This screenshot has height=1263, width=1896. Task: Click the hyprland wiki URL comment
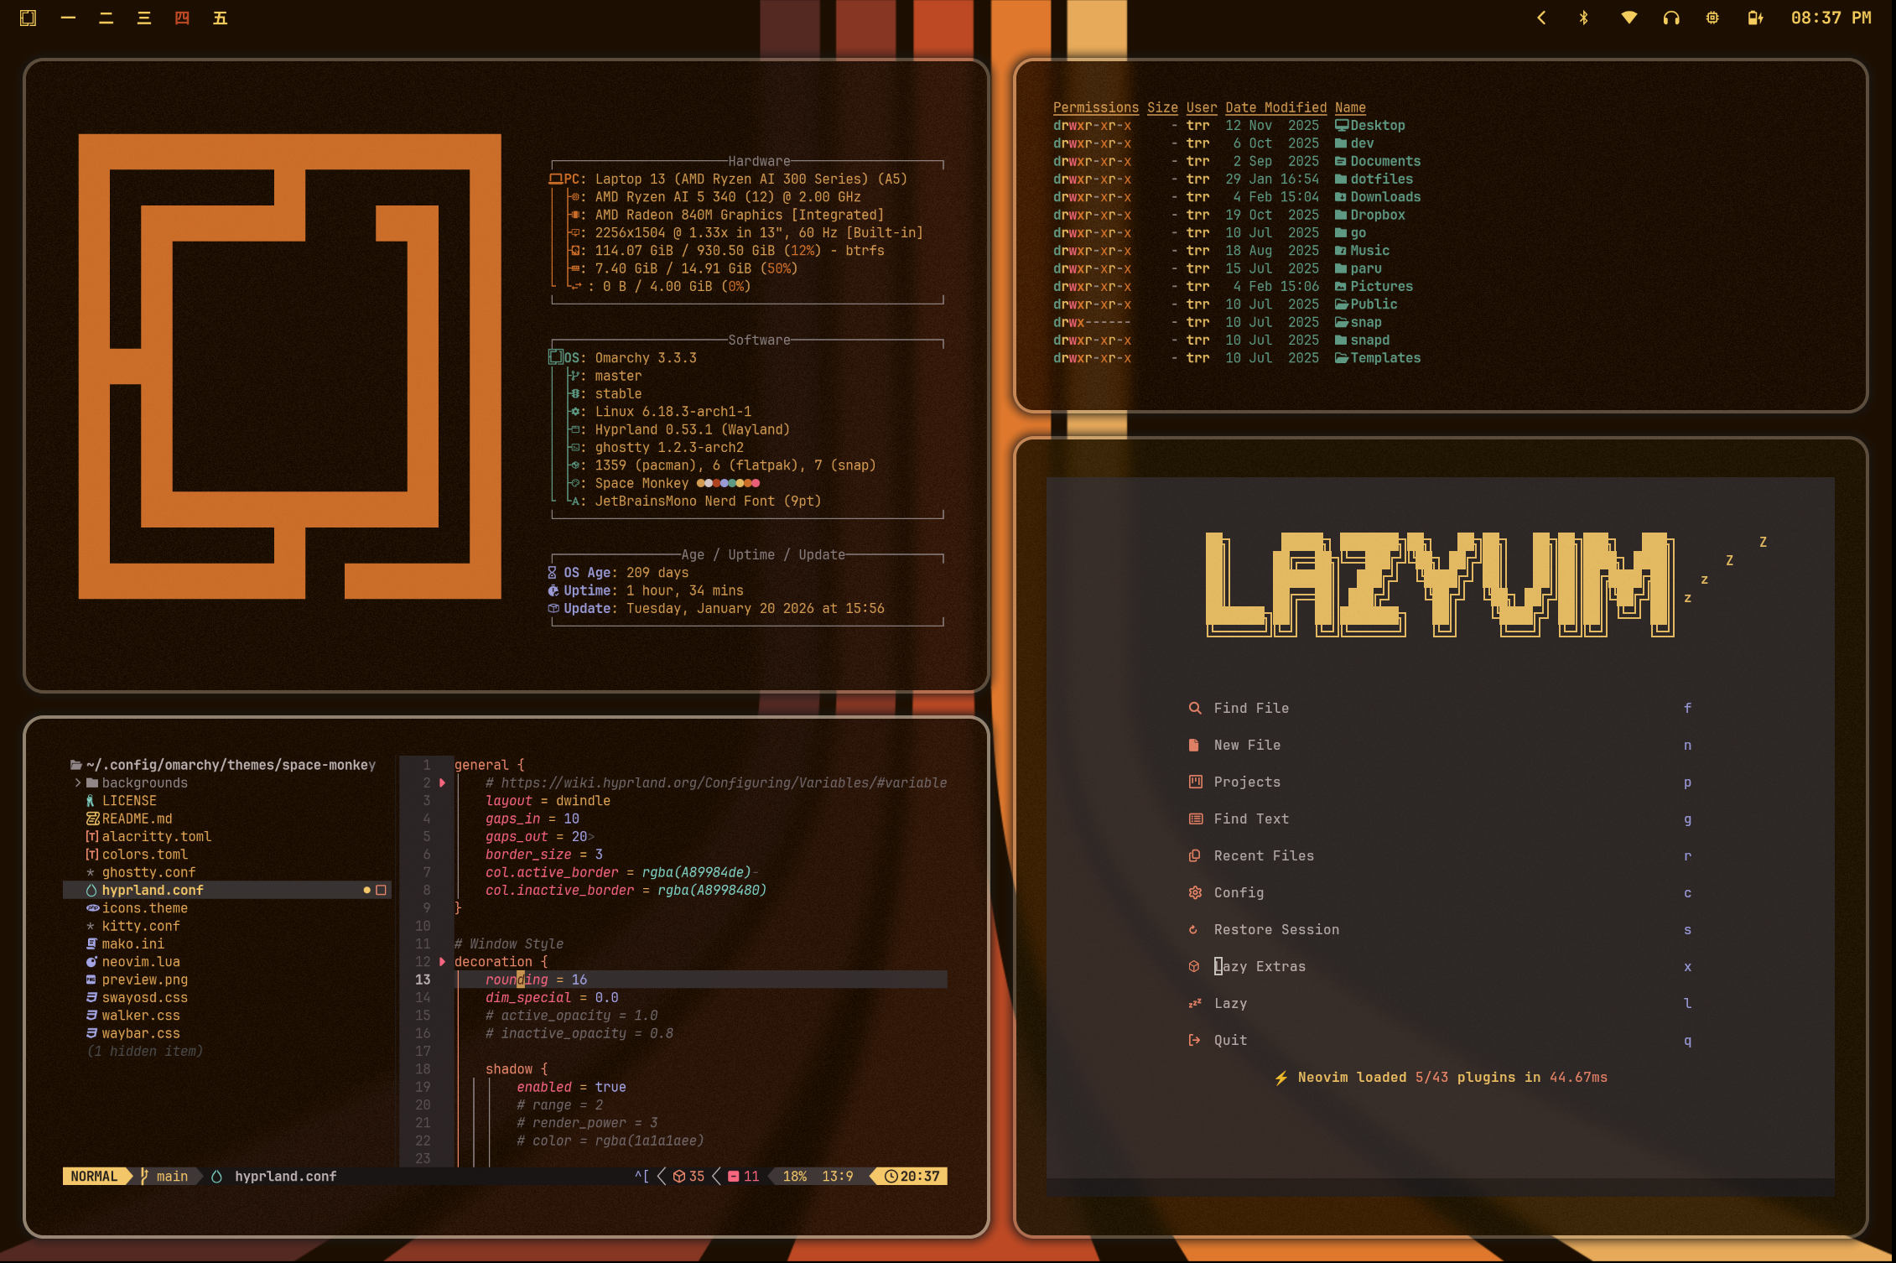pos(715,782)
